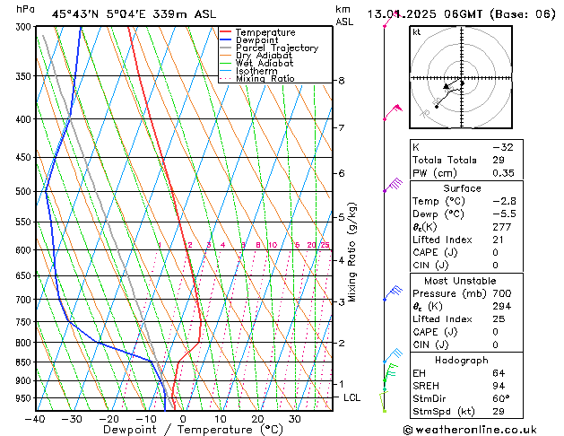Click the CAPE value in Surface panel
This screenshot has height=436, width=564.
(x=495, y=252)
